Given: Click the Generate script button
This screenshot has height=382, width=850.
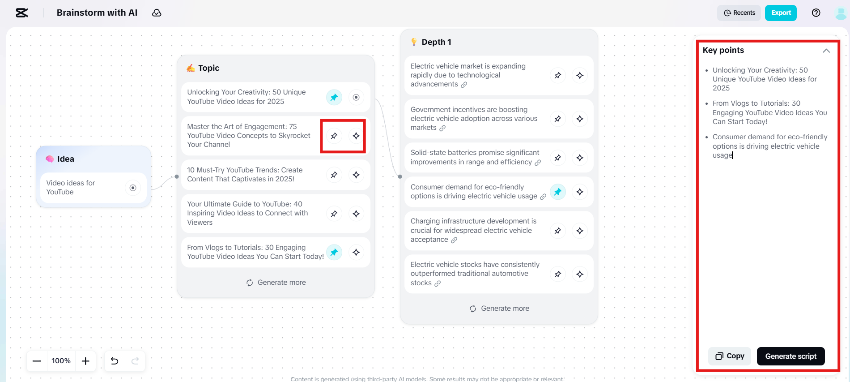Looking at the screenshot, I should coord(790,356).
